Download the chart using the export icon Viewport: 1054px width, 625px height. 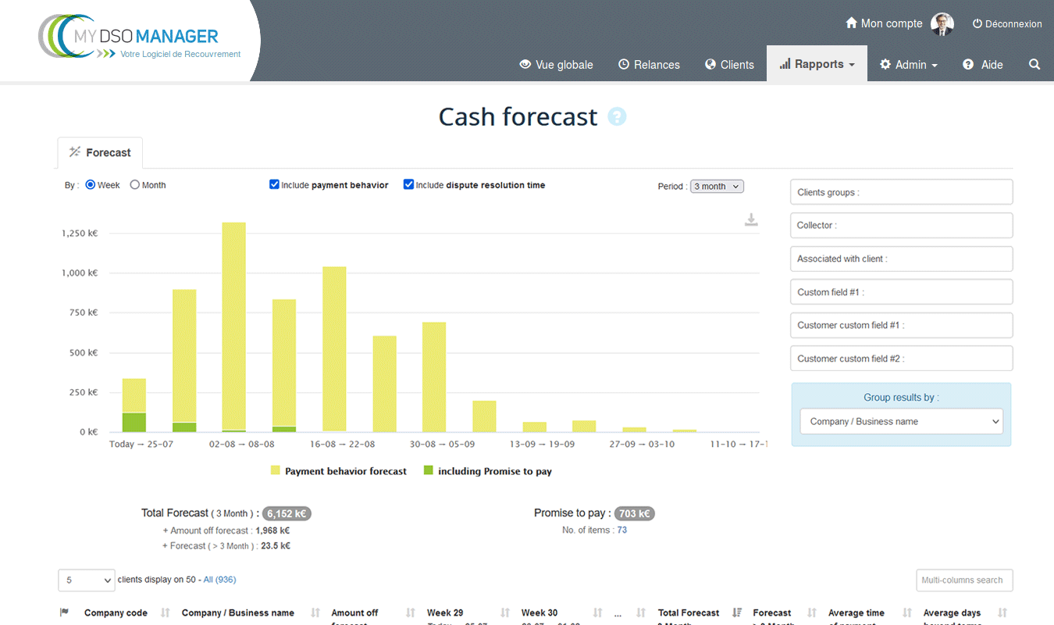point(751,220)
